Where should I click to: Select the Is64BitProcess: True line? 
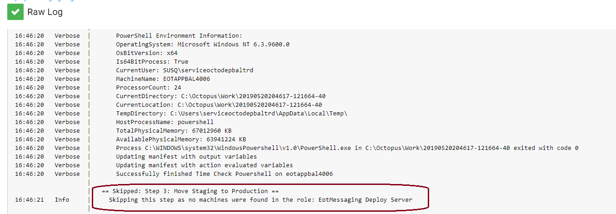152,62
